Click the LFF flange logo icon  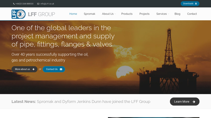click(x=18, y=14)
